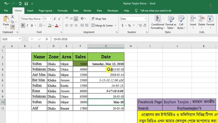This screenshot has height=123, width=218.
Task: Apply red font color
Action: pos(57,25)
